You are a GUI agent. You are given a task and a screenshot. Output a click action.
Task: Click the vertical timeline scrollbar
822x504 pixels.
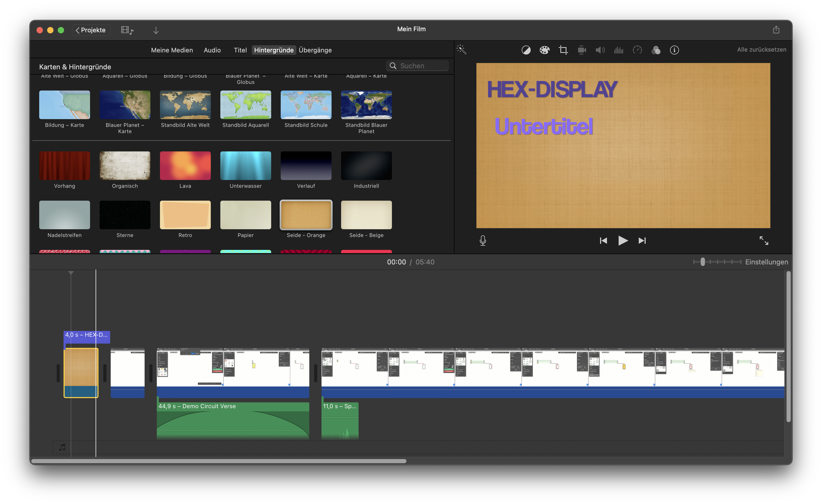[x=788, y=347]
